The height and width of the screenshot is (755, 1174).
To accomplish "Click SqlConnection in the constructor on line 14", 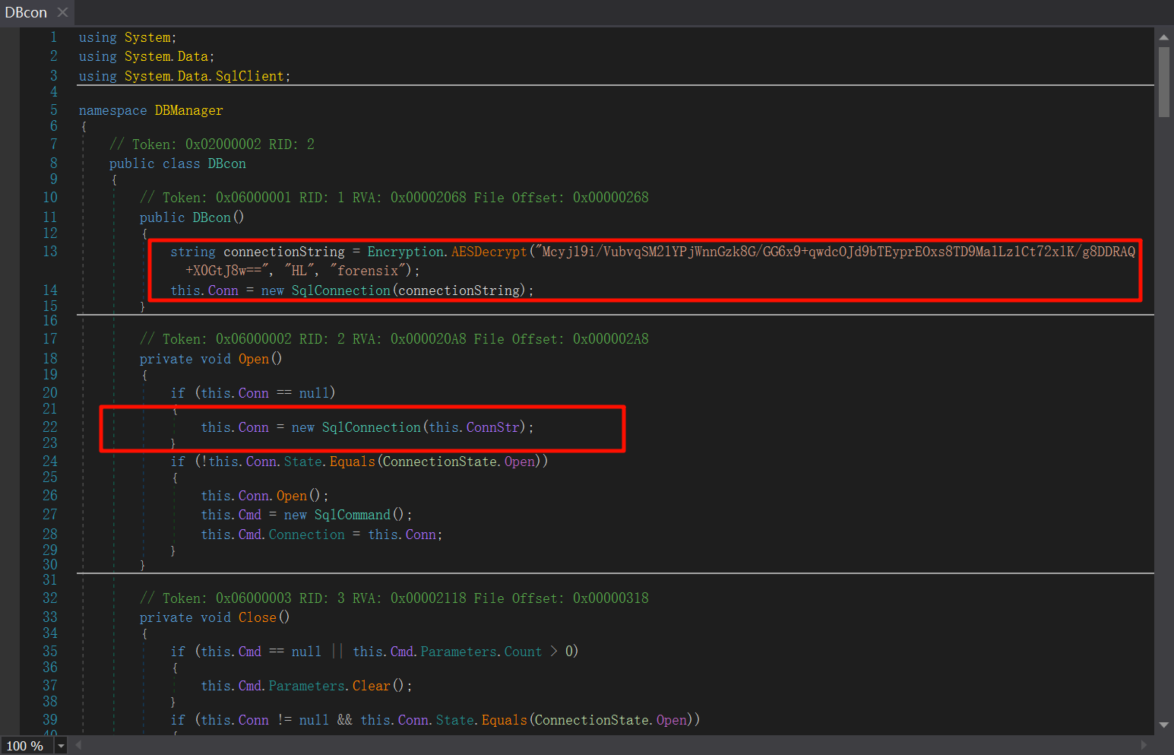I will 340,290.
